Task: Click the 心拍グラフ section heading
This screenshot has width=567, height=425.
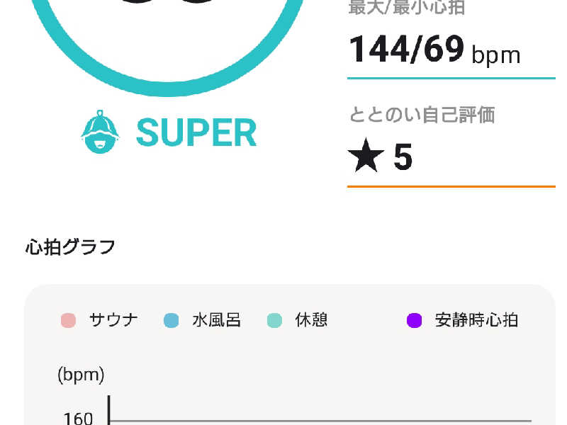Action: click(x=70, y=247)
